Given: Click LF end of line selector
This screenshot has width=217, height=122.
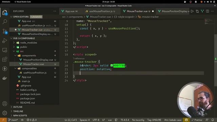Looking at the screenshot, I should 103,120.
